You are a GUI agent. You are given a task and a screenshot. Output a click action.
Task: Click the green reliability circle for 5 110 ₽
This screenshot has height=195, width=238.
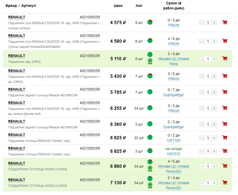[150, 54]
